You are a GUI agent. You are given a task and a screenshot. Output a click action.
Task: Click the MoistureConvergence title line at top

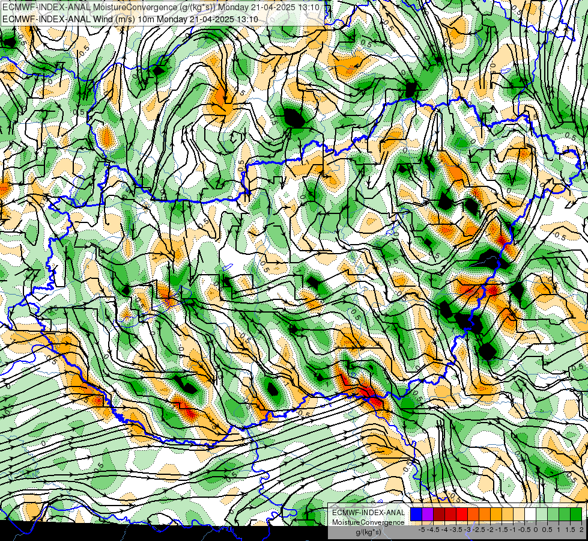pyautogui.click(x=161, y=7)
